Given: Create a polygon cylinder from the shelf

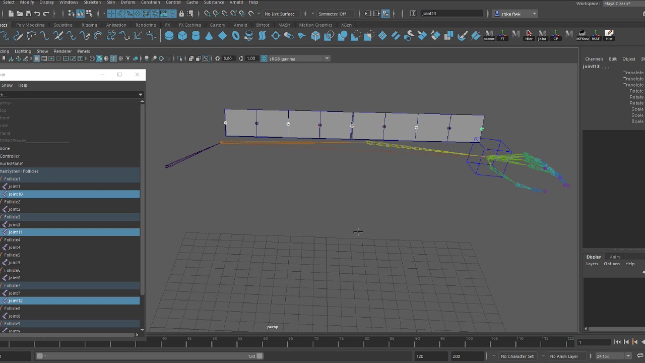Looking at the screenshot, I should [x=196, y=36].
